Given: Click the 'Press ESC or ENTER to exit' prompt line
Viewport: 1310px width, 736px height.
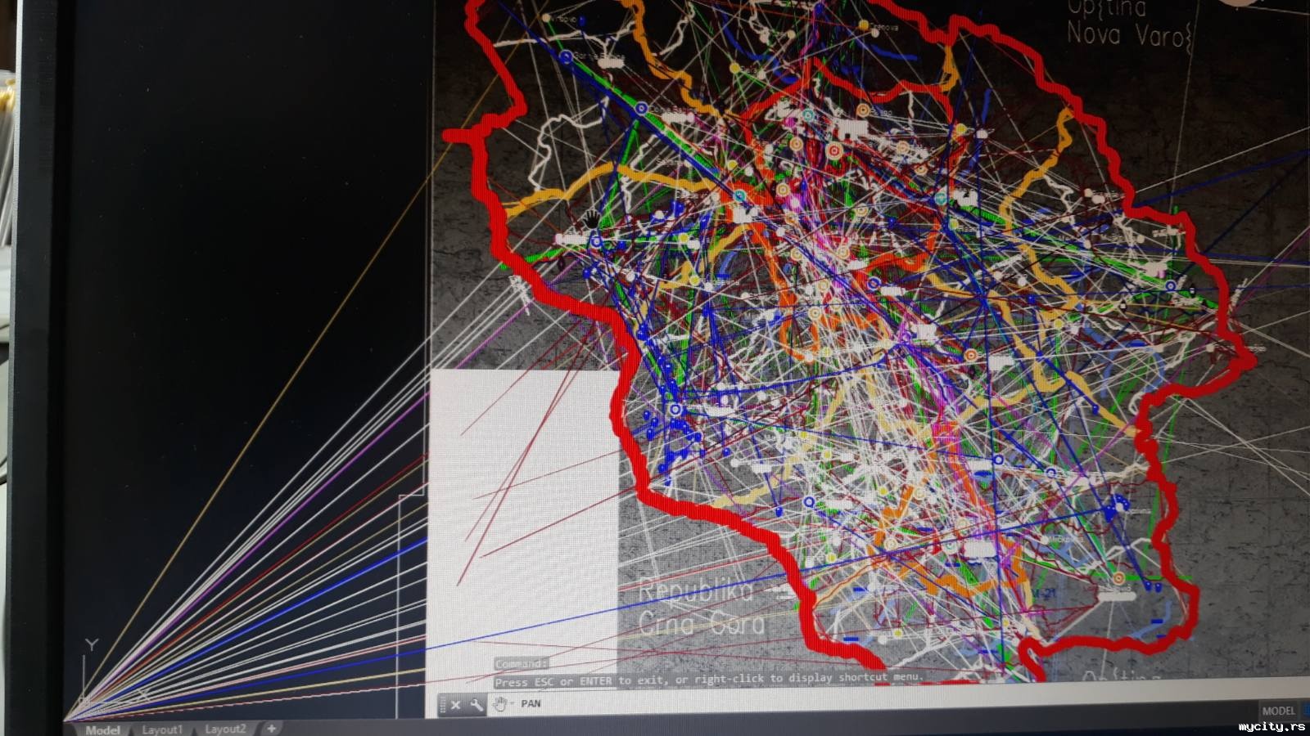Looking at the screenshot, I should pos(708,680).
